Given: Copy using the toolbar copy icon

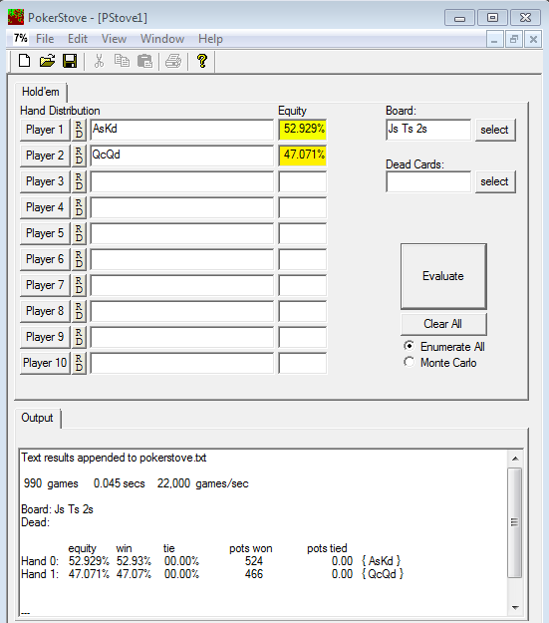Looking at the screenshot, I should [x=122, y=61].
